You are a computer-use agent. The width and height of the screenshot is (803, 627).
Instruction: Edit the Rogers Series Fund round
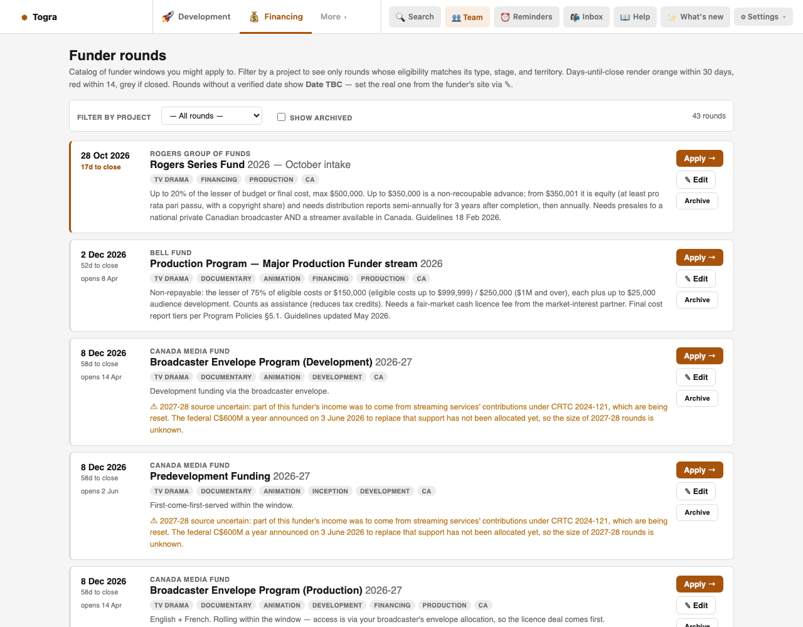pos(696,180)
